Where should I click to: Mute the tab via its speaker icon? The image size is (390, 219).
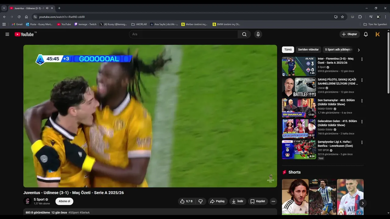tap(47, 8)
